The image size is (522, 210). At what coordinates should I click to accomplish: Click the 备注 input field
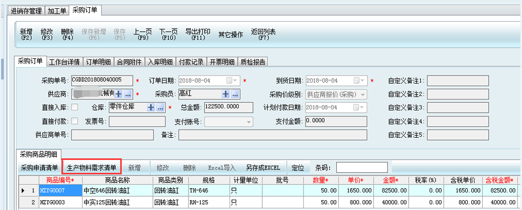[273, 135]
